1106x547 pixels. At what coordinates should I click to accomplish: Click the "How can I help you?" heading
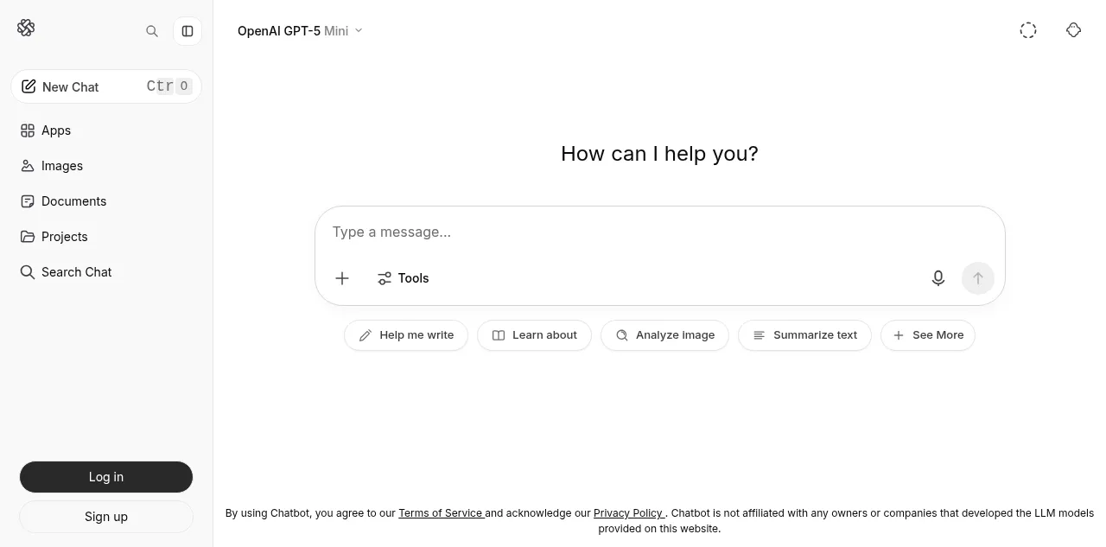[659, 154]
